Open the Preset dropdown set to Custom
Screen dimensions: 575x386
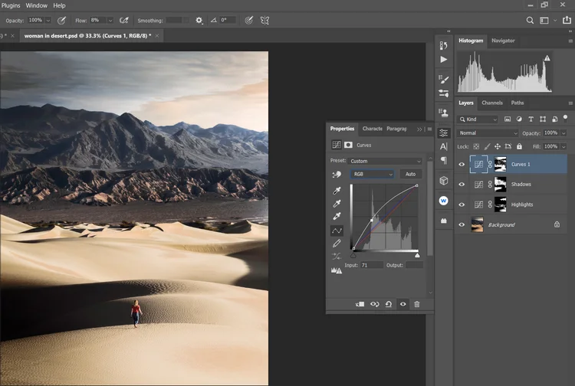(x=386, y=161)
